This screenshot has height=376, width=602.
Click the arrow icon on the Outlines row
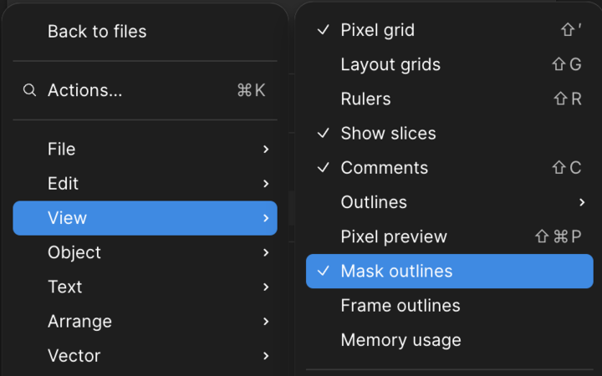[x=582, y=202]
